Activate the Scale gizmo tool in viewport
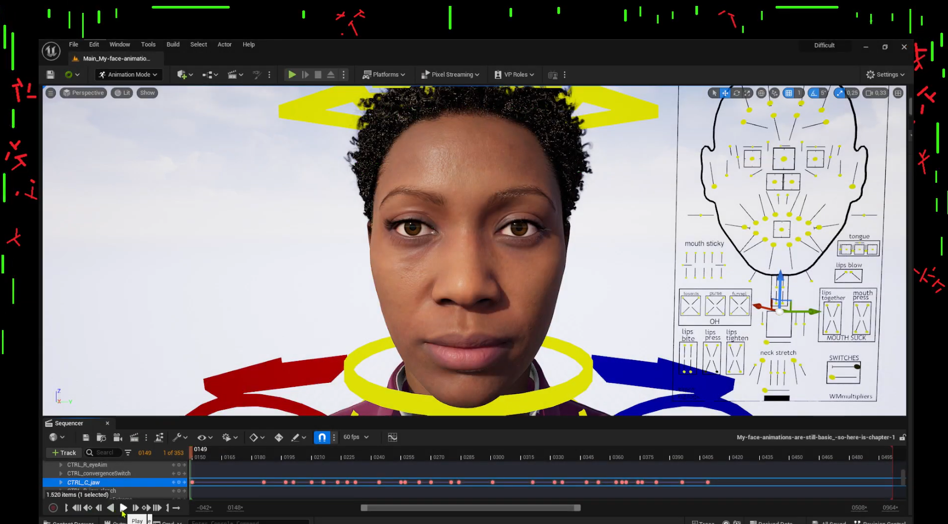948x524 pixels. click(747, 93)
